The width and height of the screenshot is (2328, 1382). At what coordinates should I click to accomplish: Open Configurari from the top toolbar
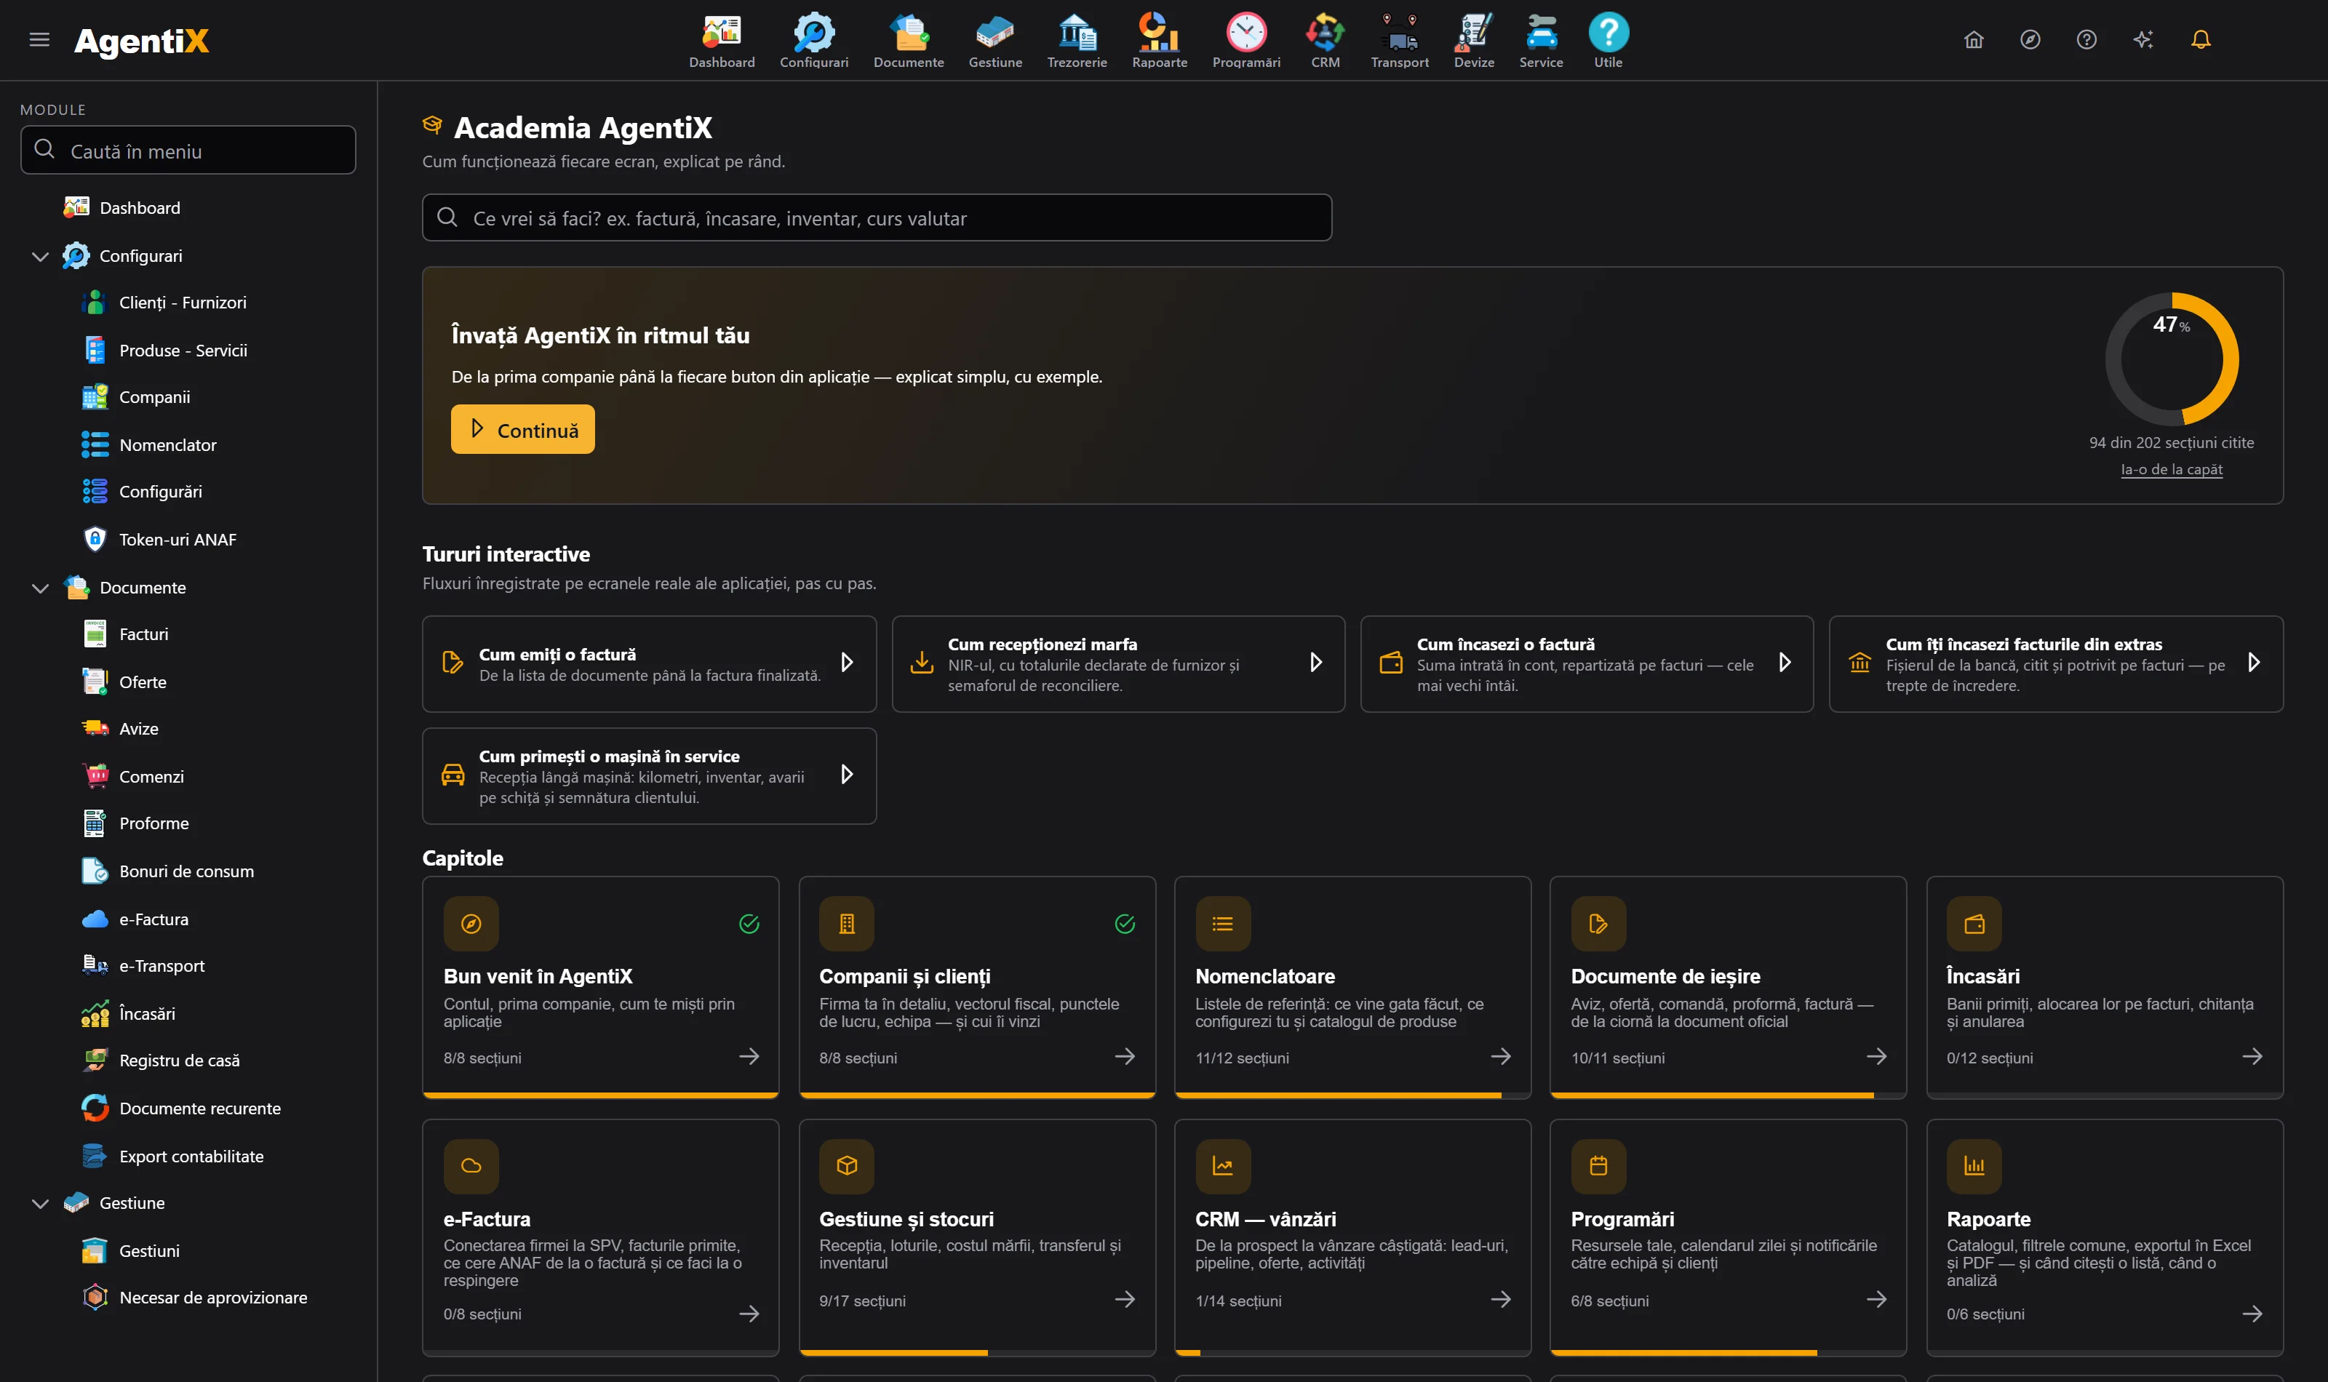click(x=814, y=41)
